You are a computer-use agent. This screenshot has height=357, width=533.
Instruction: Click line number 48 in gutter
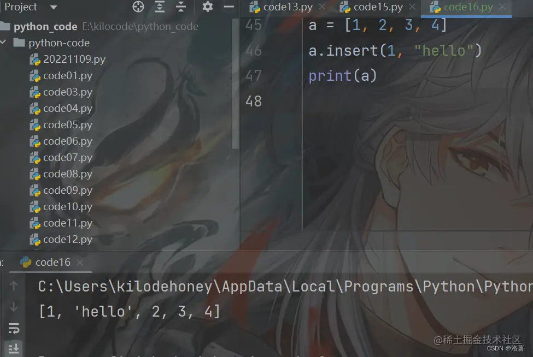[254, 101]
